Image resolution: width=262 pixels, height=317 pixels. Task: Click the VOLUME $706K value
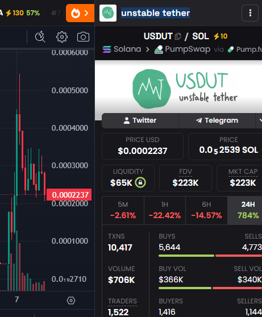(x=121, y=280)
